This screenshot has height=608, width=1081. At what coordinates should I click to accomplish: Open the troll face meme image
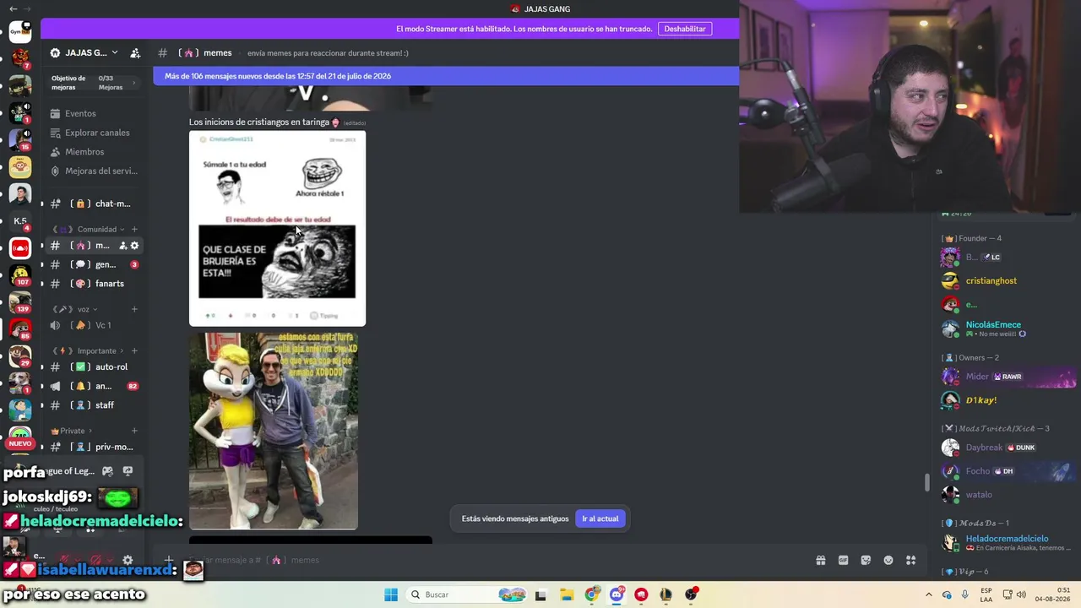pos(277,228)
